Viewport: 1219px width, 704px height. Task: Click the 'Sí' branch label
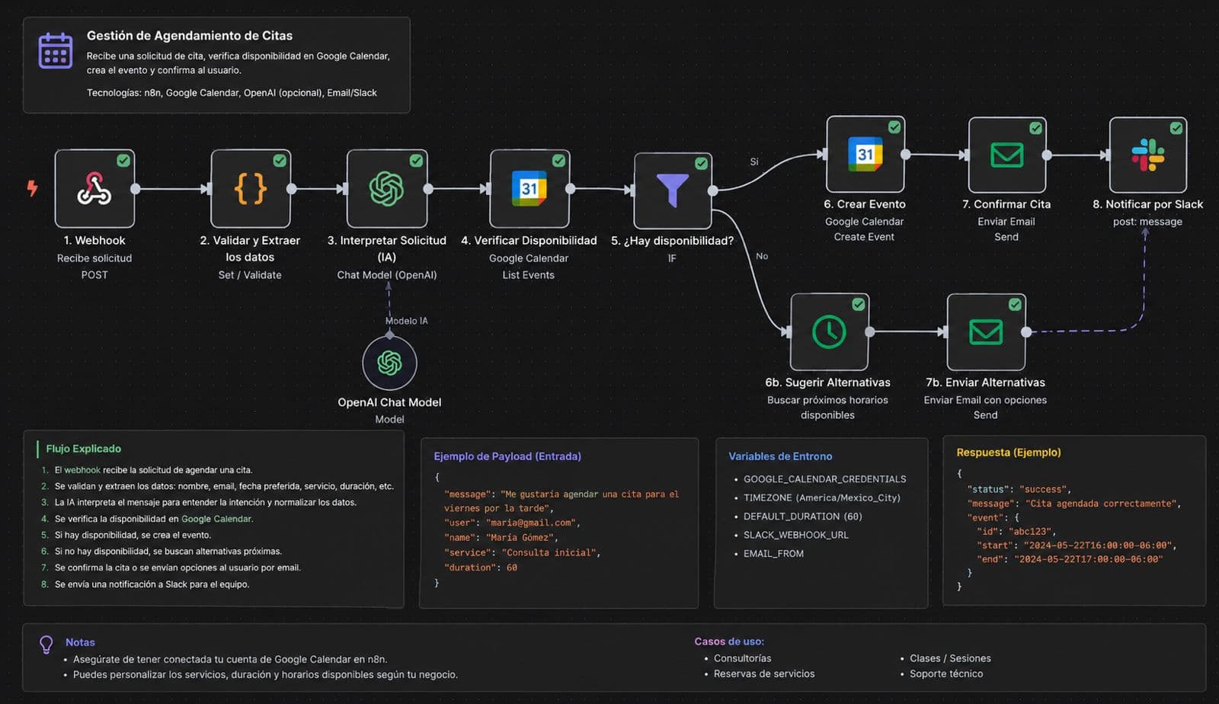[754, 162]
